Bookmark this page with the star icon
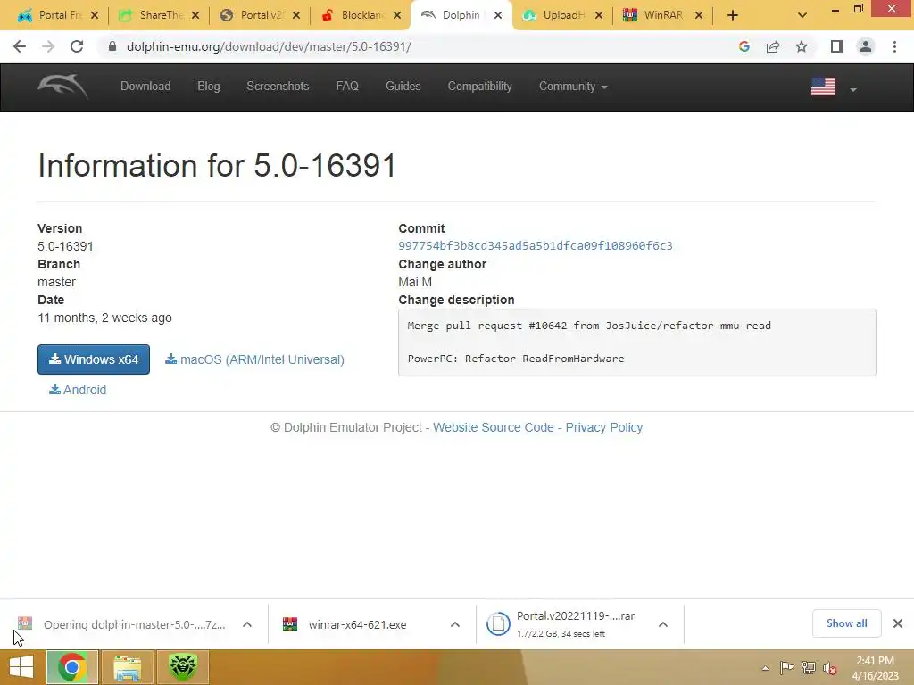Image resolution: width=914 pixels, height=685 pixels. [x=802, y=46]
